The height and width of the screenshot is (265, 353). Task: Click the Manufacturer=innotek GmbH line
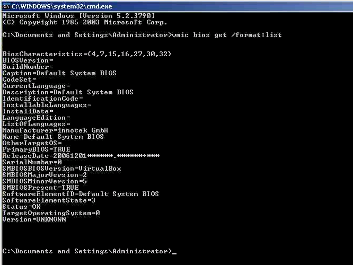pyautogui.click(x=55, y=130)
